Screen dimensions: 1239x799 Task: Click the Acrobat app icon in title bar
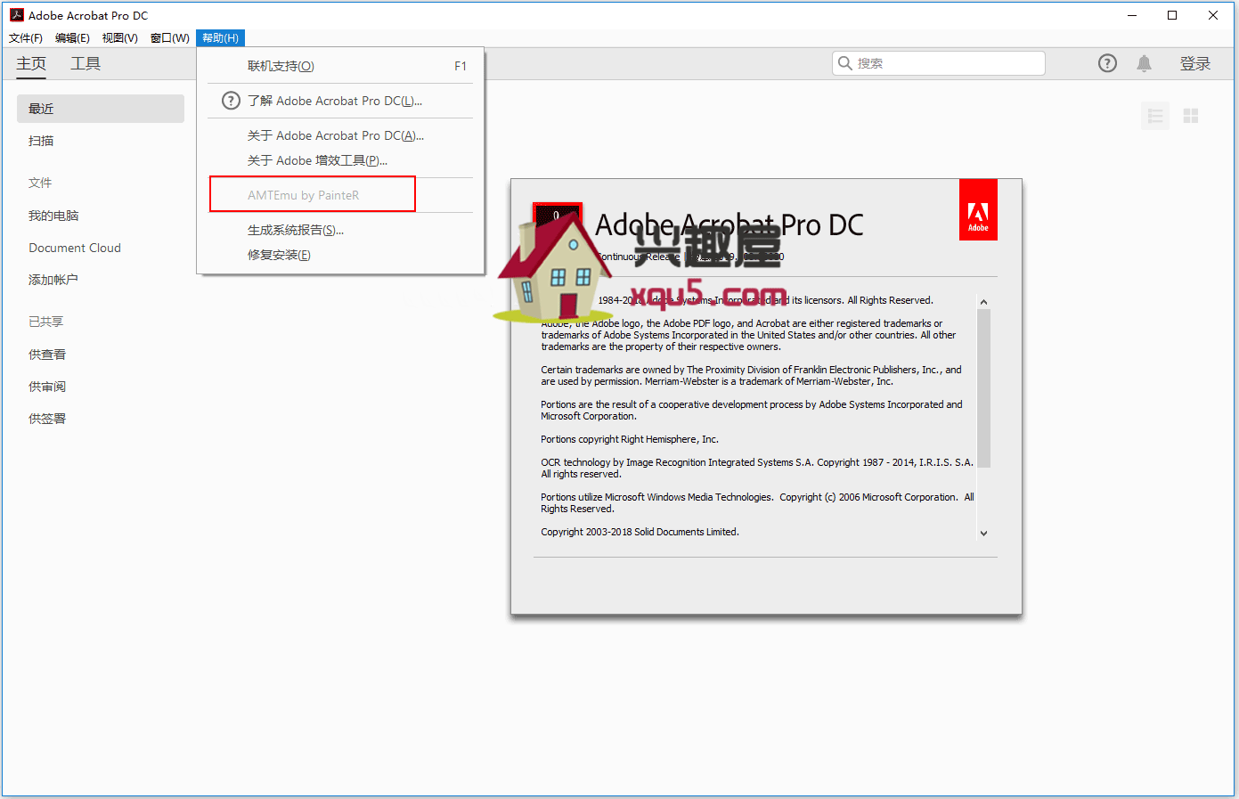click(17, 15)
